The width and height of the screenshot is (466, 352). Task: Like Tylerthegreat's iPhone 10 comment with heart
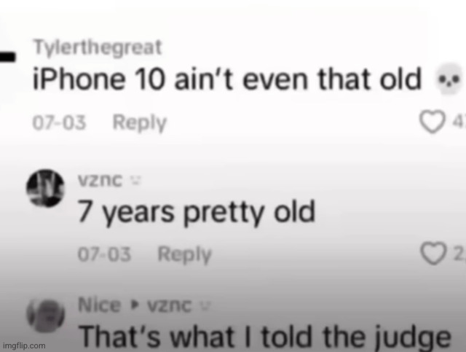[433, 122]
